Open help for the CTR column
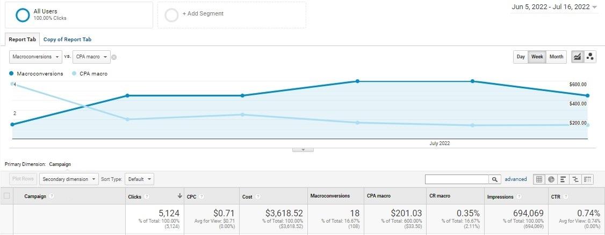The image size is (605, 235). [x=566, y=196]
